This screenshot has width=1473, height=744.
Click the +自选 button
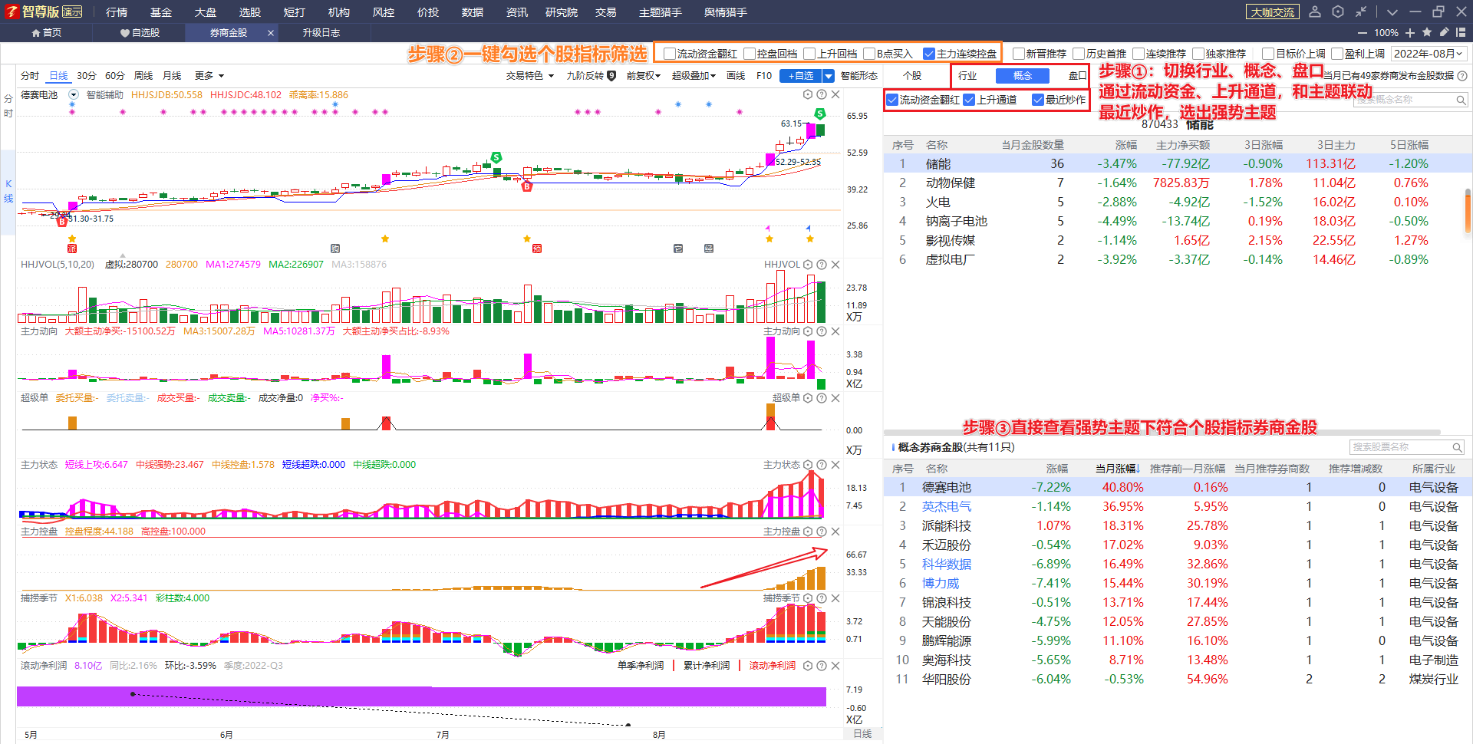click(801, 76)
